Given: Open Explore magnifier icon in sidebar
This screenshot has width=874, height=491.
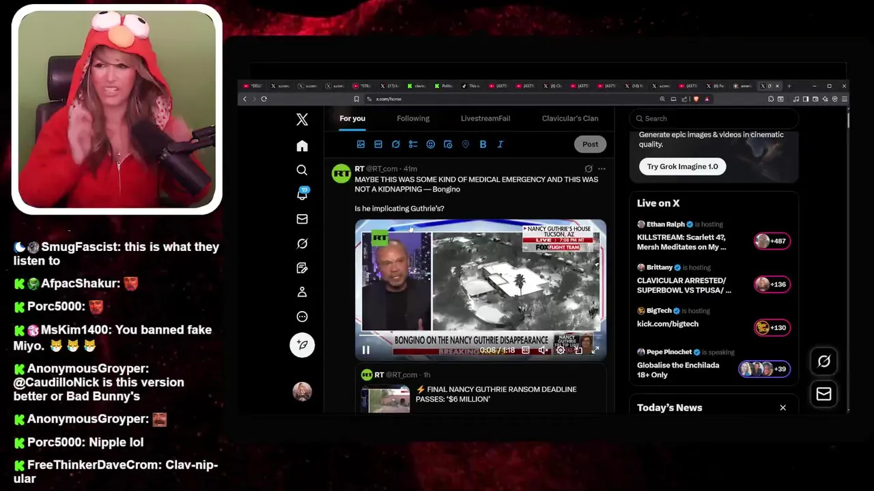Looking at the screenshot, I should [302, 170].
